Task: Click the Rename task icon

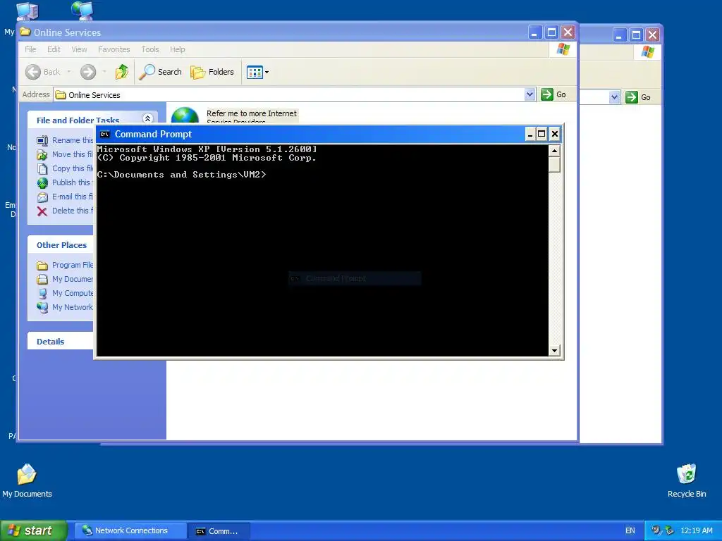Action: (42, 140)
